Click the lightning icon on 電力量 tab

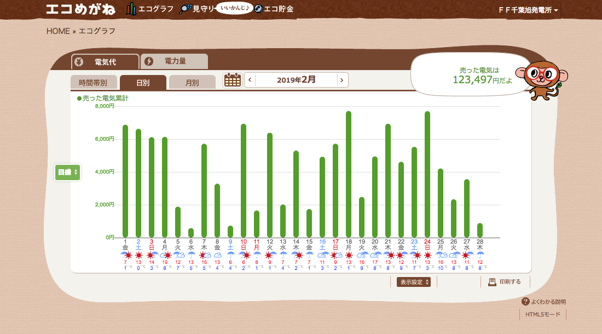(149, 61)
